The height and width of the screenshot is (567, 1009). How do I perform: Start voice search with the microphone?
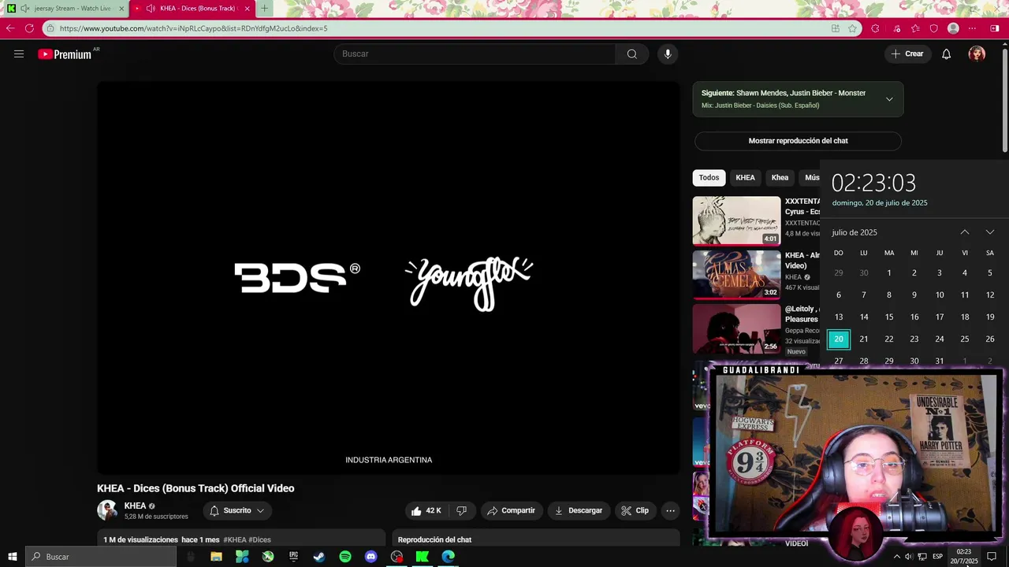click(668, 54)
